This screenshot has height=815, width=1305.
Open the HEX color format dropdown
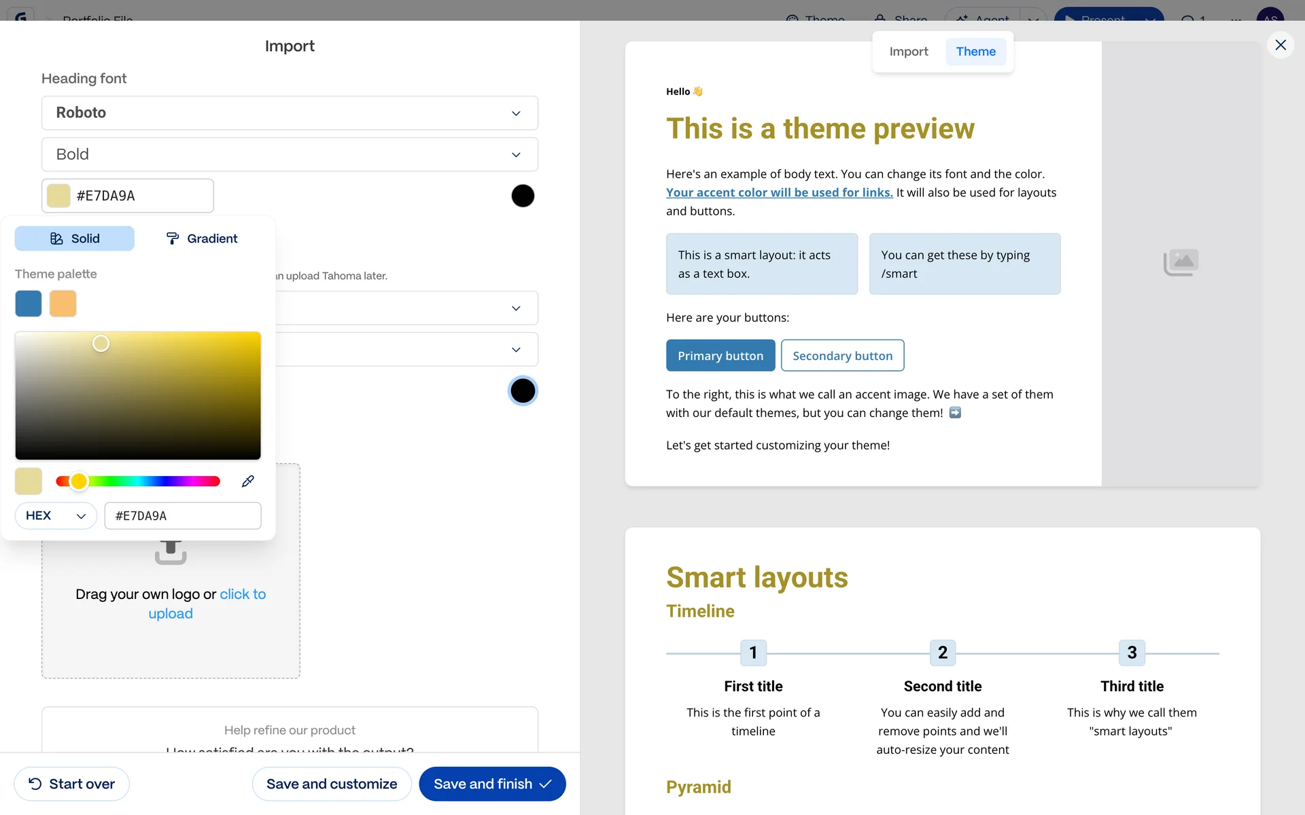point(56,515)
